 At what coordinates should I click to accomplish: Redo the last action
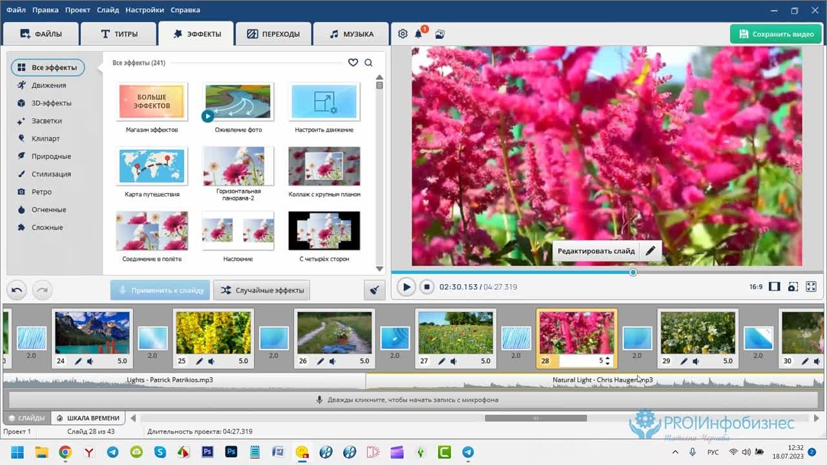pos(42,290)
